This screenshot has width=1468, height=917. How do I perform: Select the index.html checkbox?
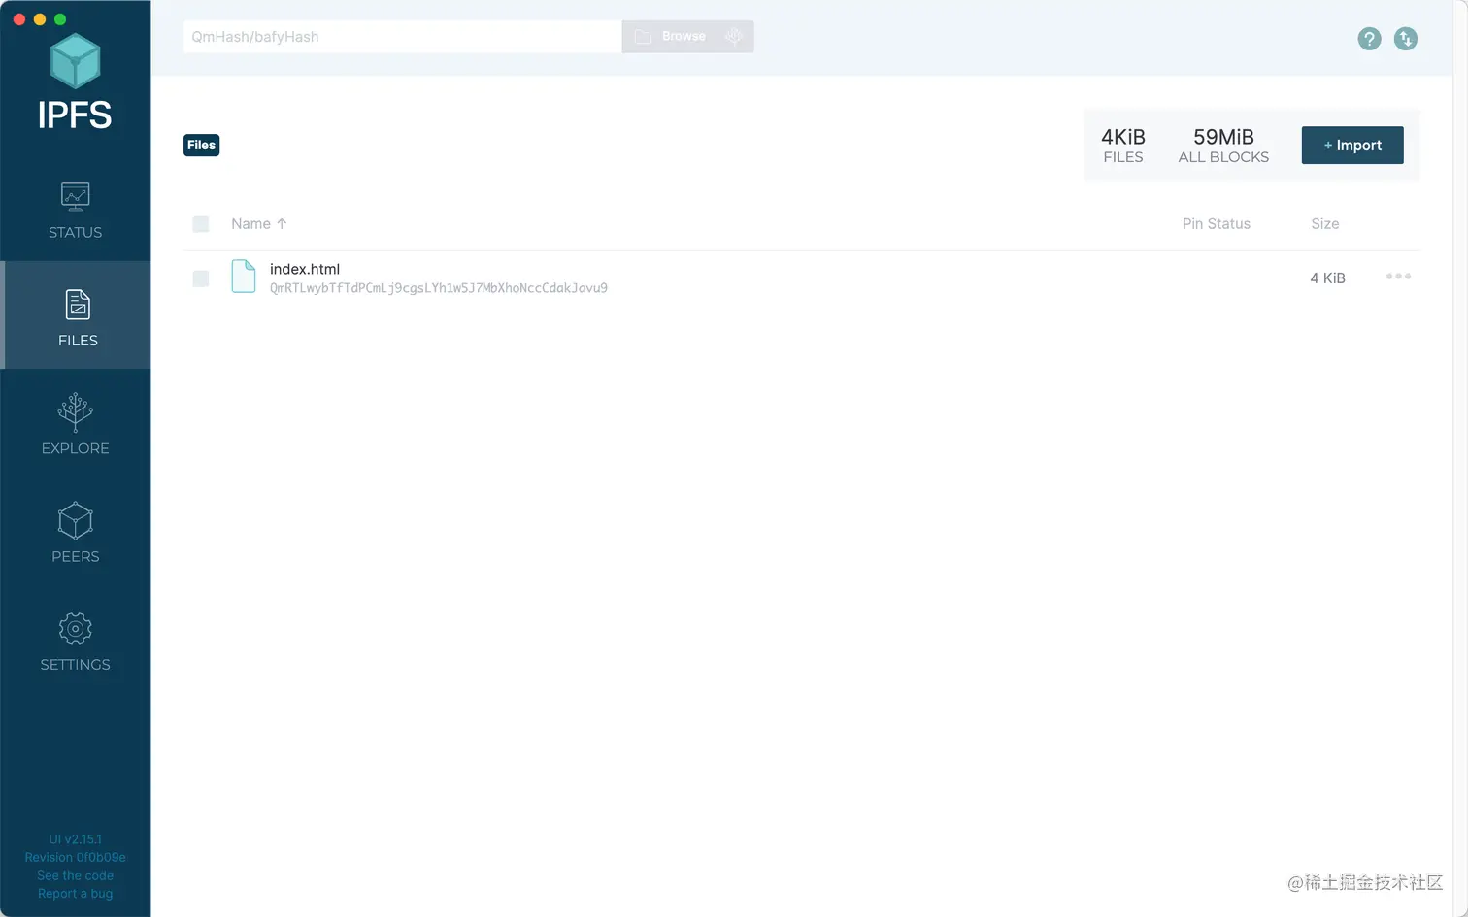[201, 278]
